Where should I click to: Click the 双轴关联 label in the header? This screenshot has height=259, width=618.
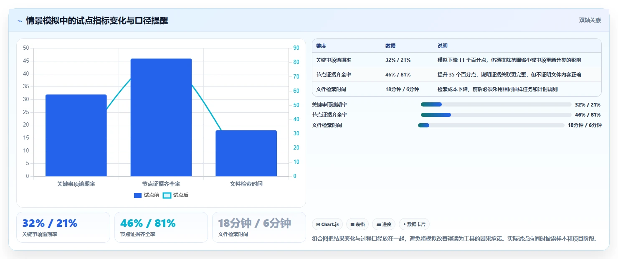tap(590, 20)
